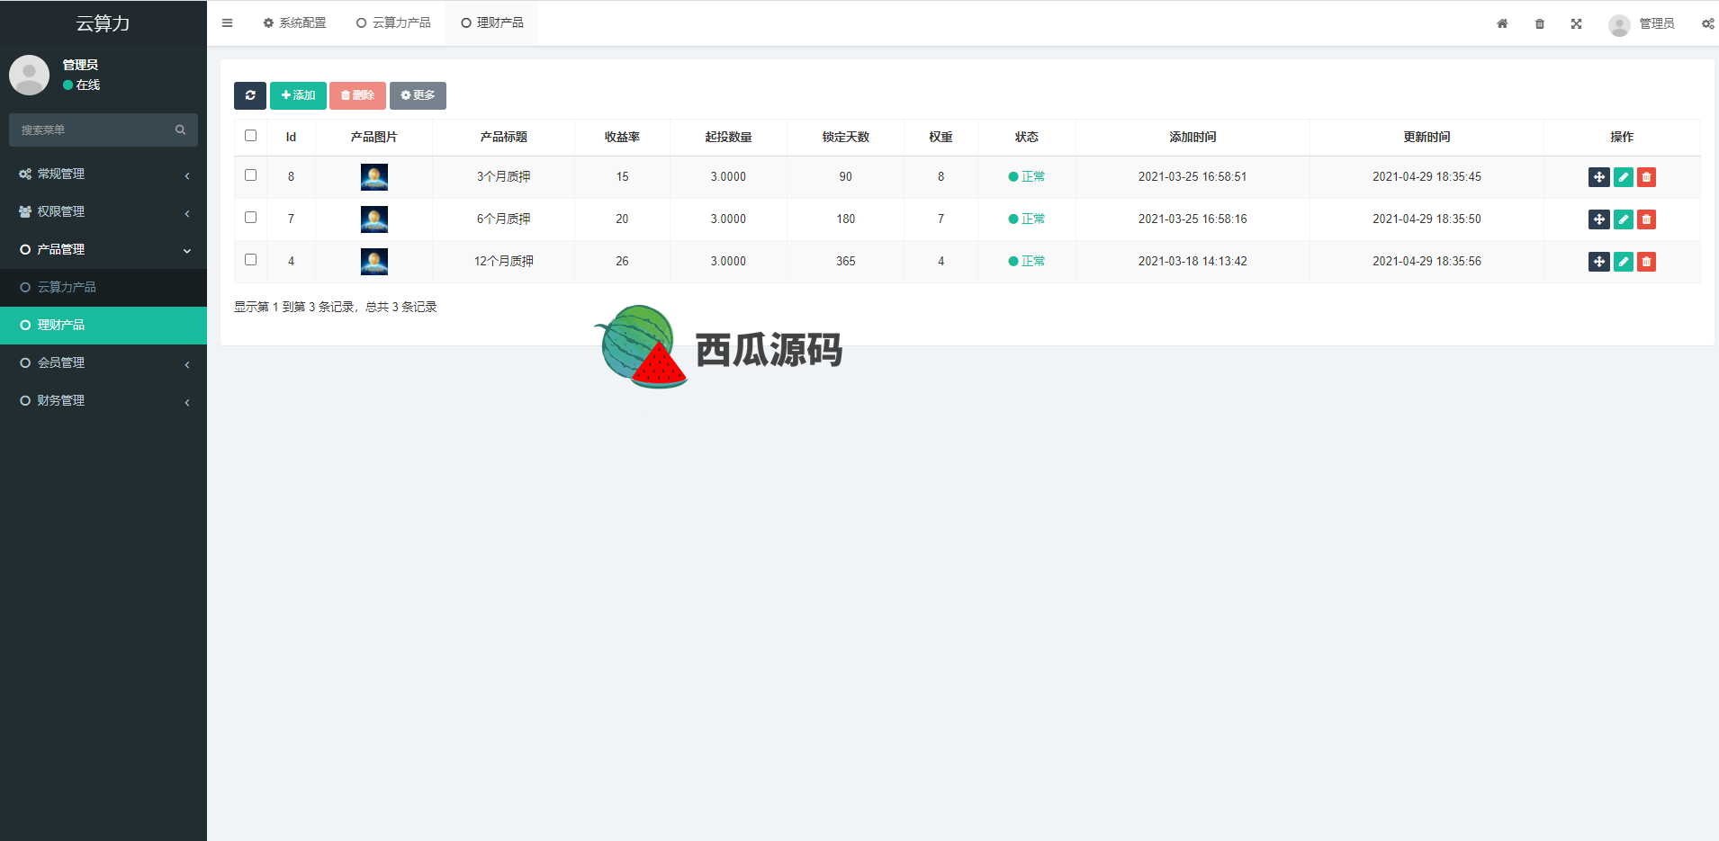
Task: Click the 365 locked days cell
Action: 845,262
